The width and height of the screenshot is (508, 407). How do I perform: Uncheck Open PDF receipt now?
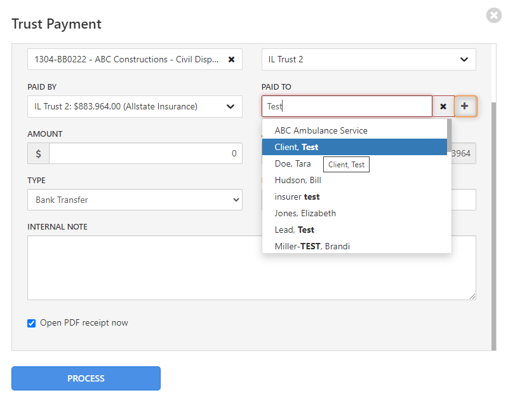pyautogui.click(x=31, y=323)
